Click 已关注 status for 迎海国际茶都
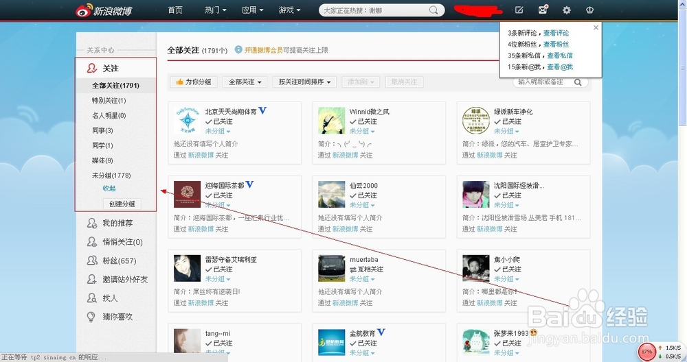The height and width of the screenshot is (362, 687). [x=219, y=195]
